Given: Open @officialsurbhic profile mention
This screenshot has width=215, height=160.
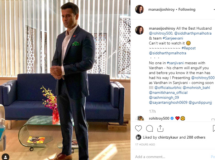Looking at the screenshot, I should point(168,88).
